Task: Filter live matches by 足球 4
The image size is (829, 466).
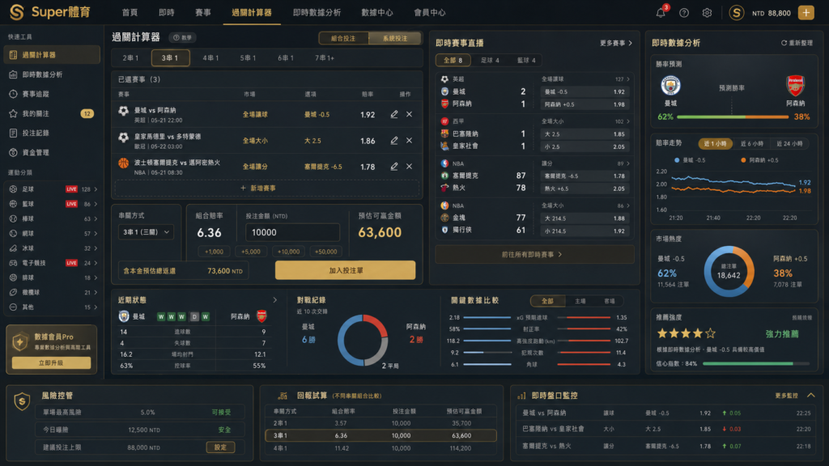Action: coord(490,60)
